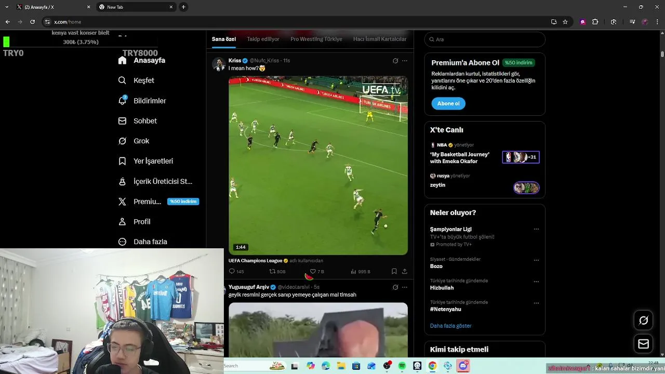
Task: Open Profil person icon
Action: tap(122, 222)
